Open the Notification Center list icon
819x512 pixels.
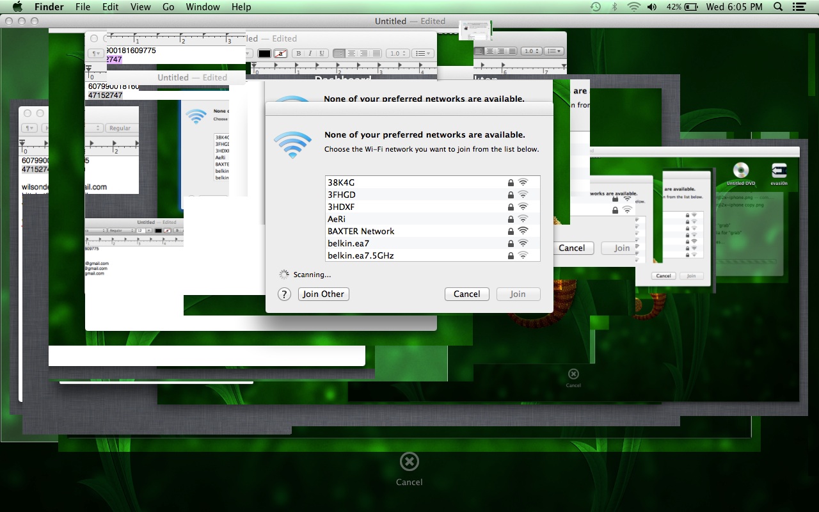coord(799,7)
